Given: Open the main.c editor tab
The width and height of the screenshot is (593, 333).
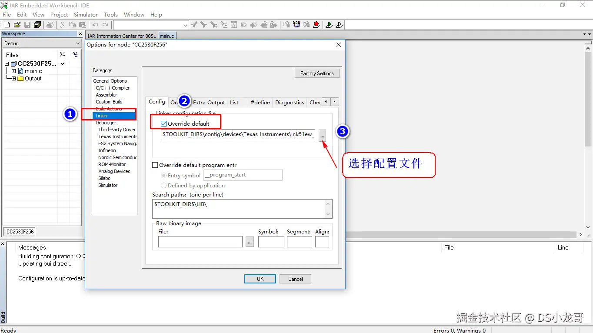Looking at the screenshot, I should click(x=167, y=36).
